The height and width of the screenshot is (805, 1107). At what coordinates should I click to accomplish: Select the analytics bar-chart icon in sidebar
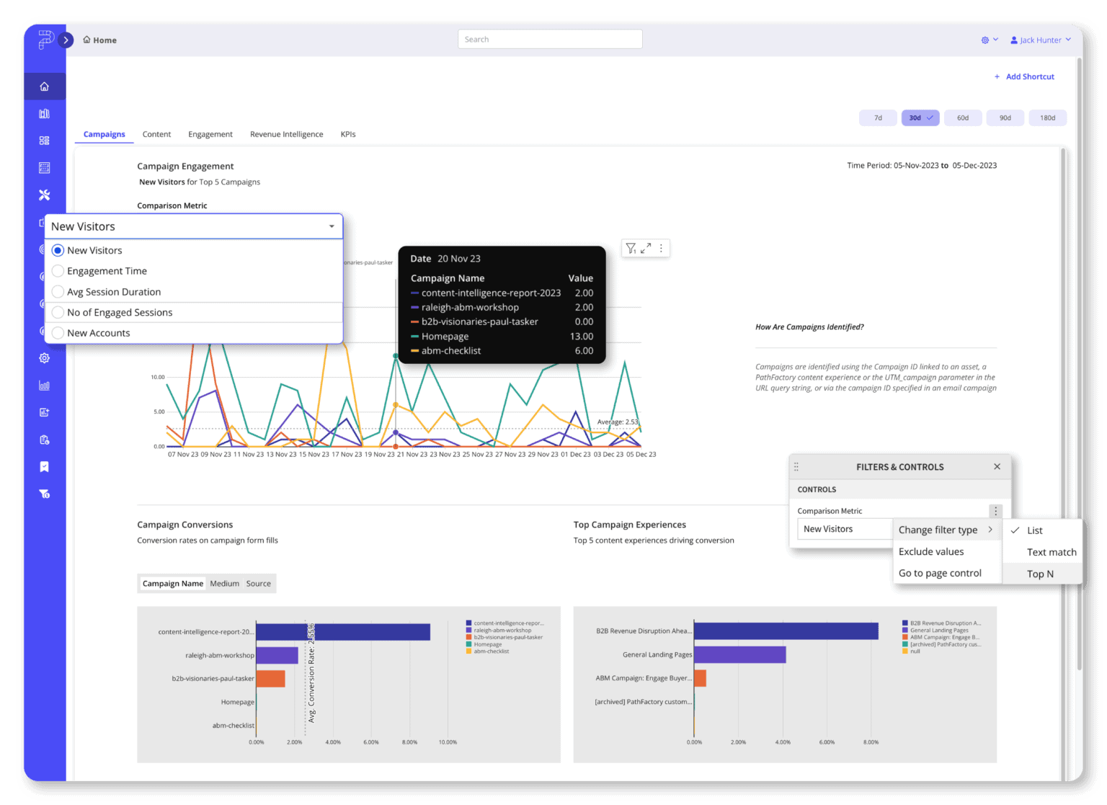tap(44, 386)
